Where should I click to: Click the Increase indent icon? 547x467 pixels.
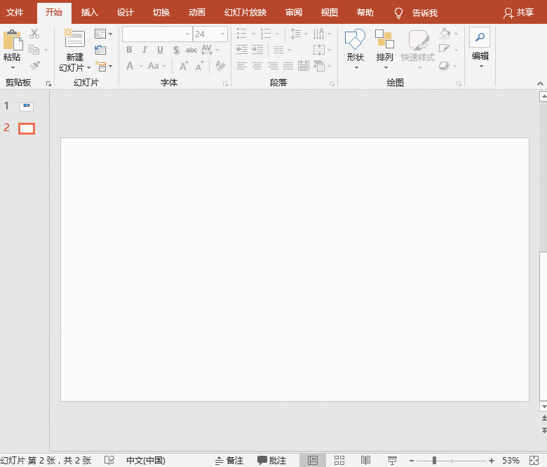point(257,50)
